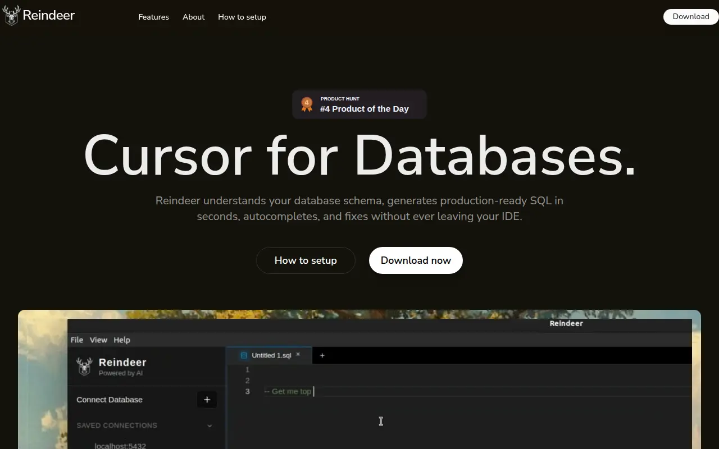Click the plus icon beside Connect Database
Viewport: 719px width, 449px height.
[x=207, y=400]
